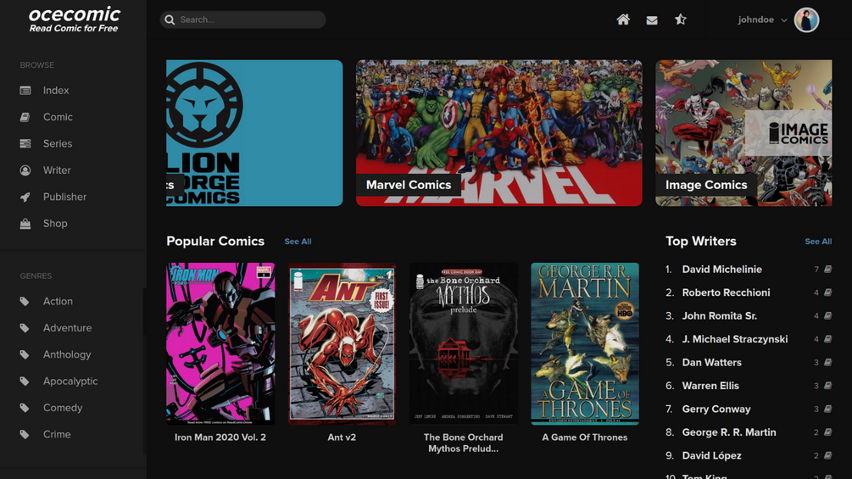The image size is (852, 479).
Task: Open the messages envelope icon
Action: click(652, 20)
